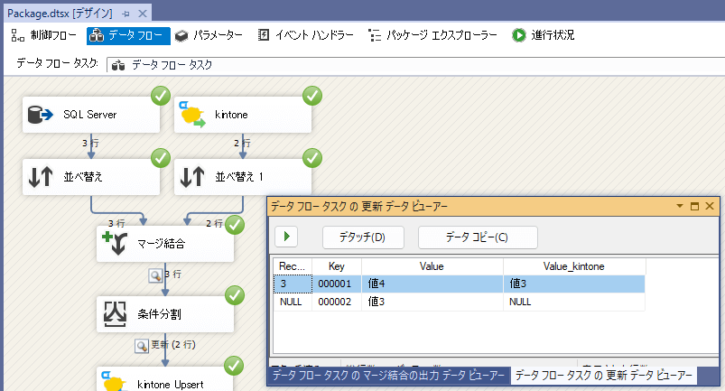725x391 pixels.
Task: Select 値3 in the Value_kintone column
Action: pos(574,284)
